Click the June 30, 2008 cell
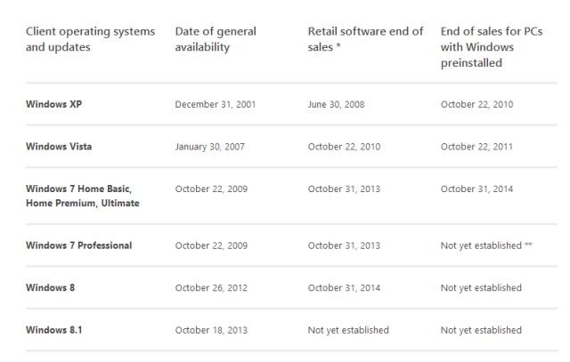 pyautogui.click(x=336, y=104)
